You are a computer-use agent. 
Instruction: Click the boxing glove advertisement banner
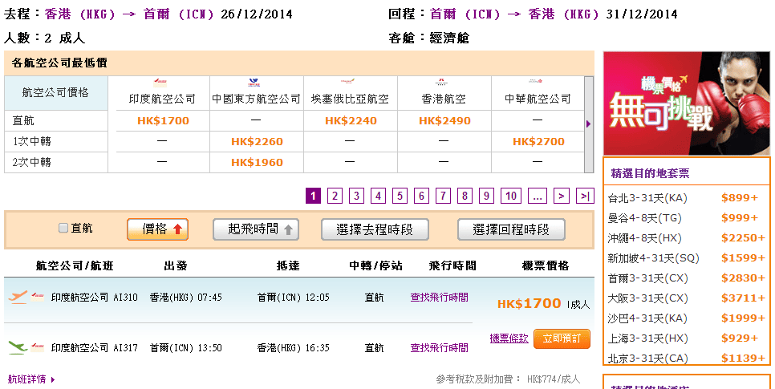click(x=686, y=103)
